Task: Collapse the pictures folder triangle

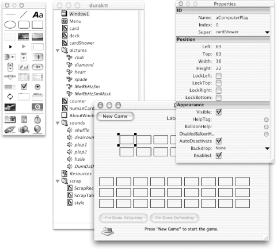Action: pos(58,51)
